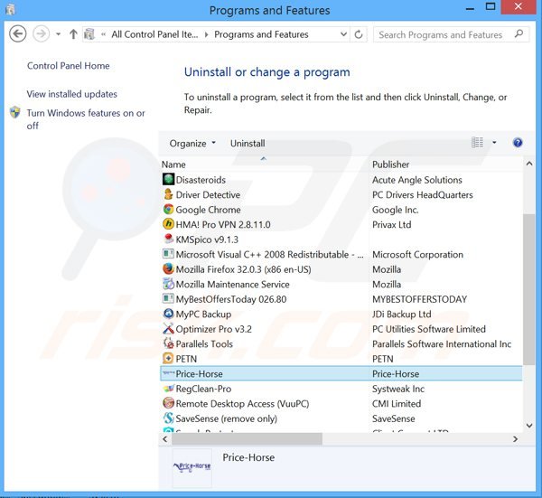Open Control Panel Home link
The height and width of the screenshot is (498, 542).
(x=68, y=66)
